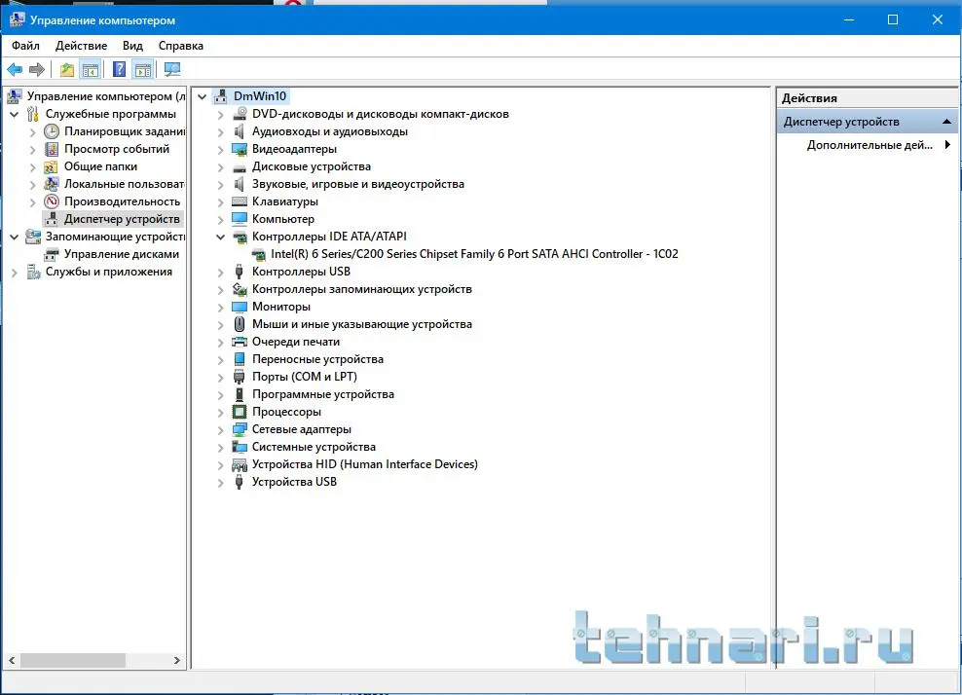Click the Контроллеры USB plug icon

[x=240, y=272]
